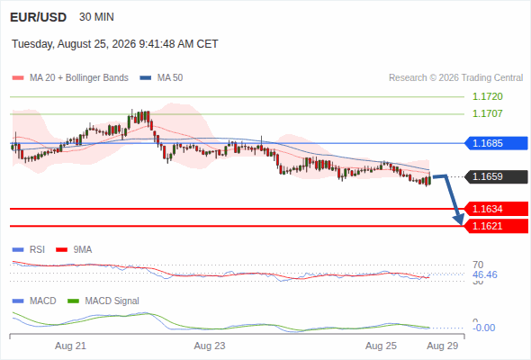Viewport: 531px width, 360px height.
Task: Select the 1.1621 red support tag
Action: [496, 226]
